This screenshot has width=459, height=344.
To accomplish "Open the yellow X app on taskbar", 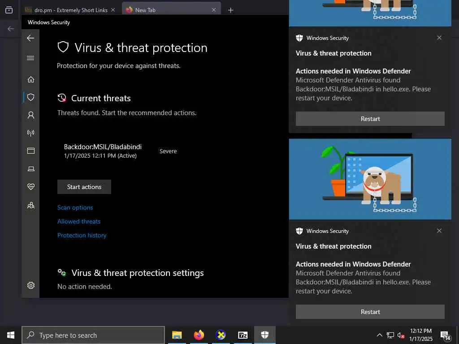I will coord(221,335).
